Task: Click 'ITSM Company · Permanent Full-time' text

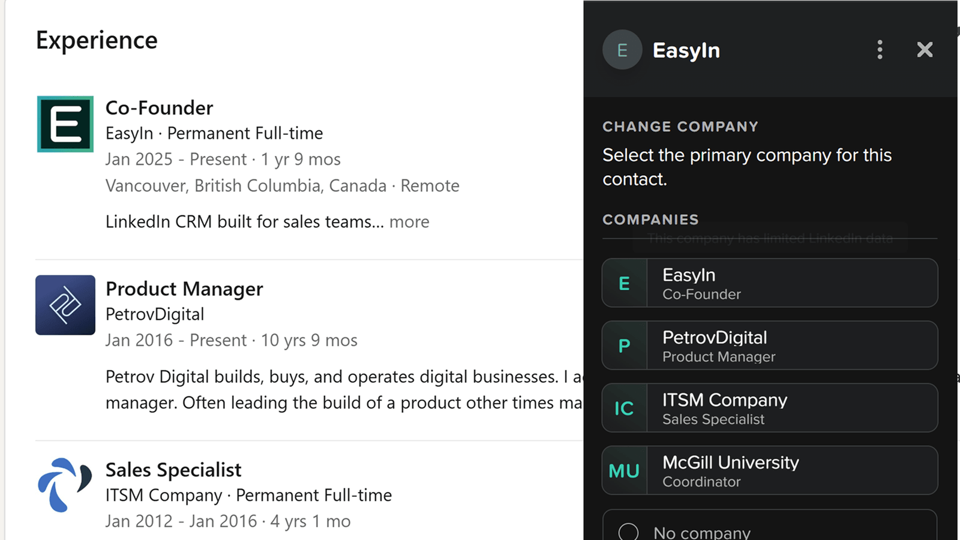Action: 248,496
